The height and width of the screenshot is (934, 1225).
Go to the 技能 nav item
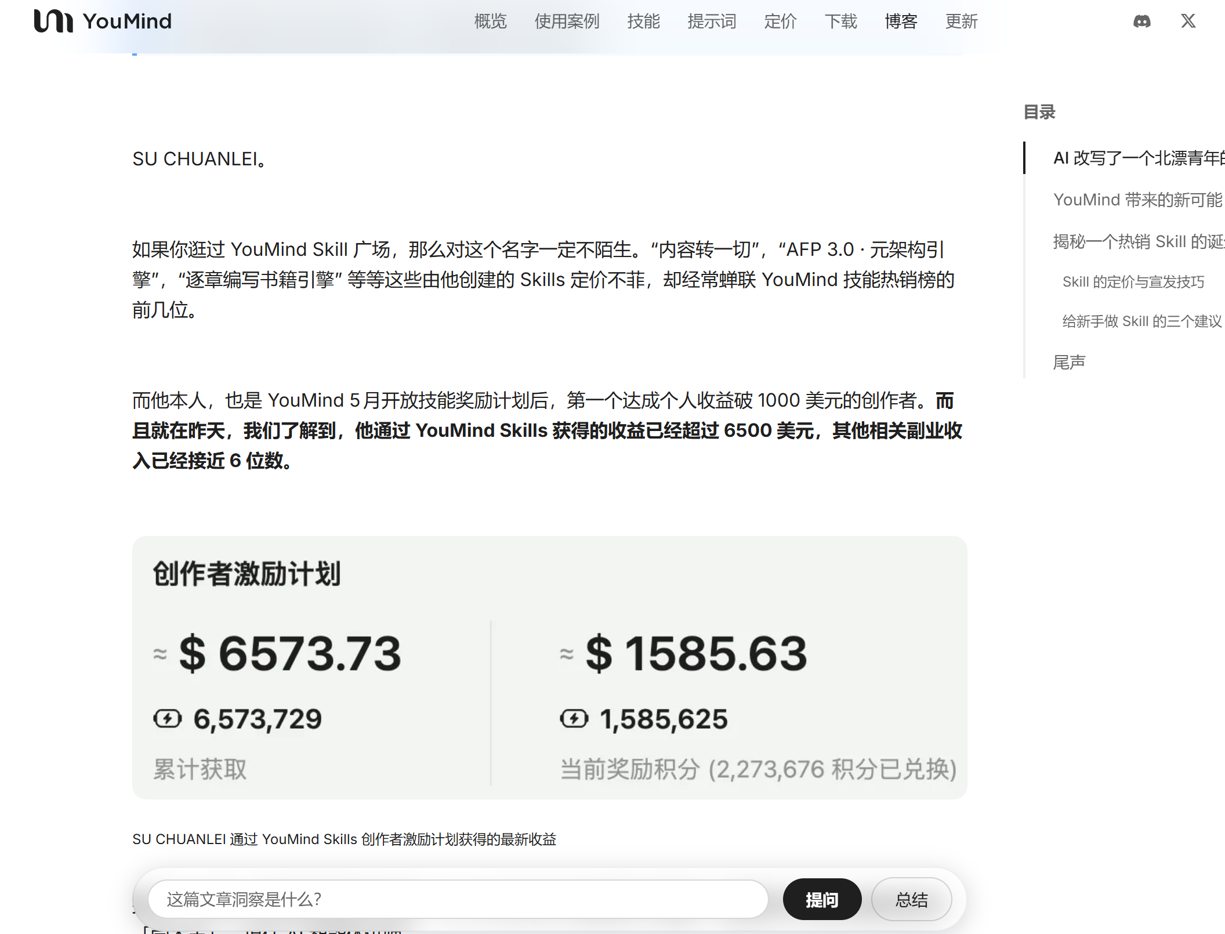click(643, 21)
